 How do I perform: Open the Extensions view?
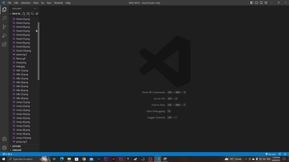[x=5, y=44]
